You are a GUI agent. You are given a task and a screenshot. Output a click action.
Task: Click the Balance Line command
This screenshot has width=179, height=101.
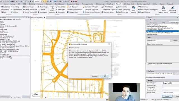[x=143, y=7]
